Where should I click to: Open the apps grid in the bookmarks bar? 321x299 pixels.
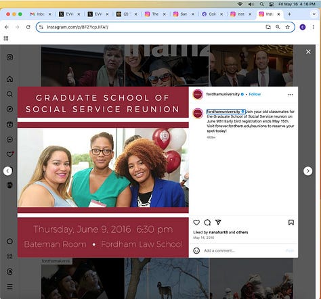[x=6, y=38]
